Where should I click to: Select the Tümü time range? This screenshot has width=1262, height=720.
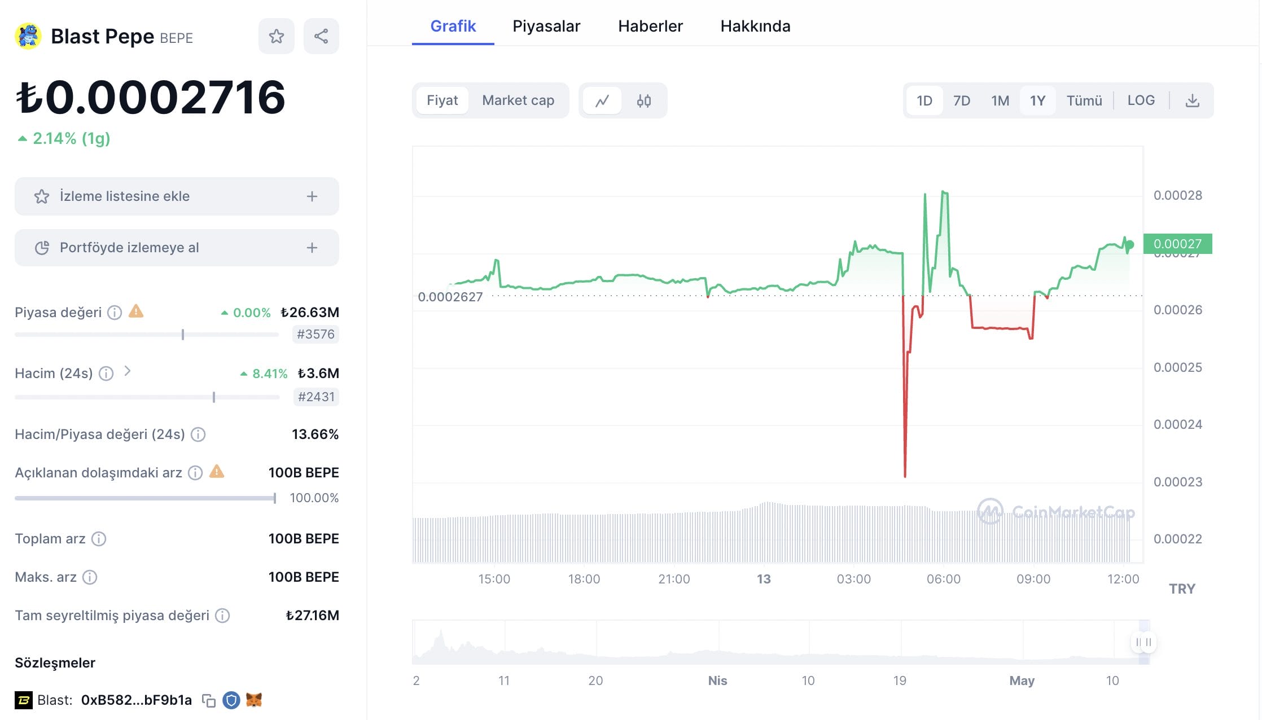tap(1084, 101)
